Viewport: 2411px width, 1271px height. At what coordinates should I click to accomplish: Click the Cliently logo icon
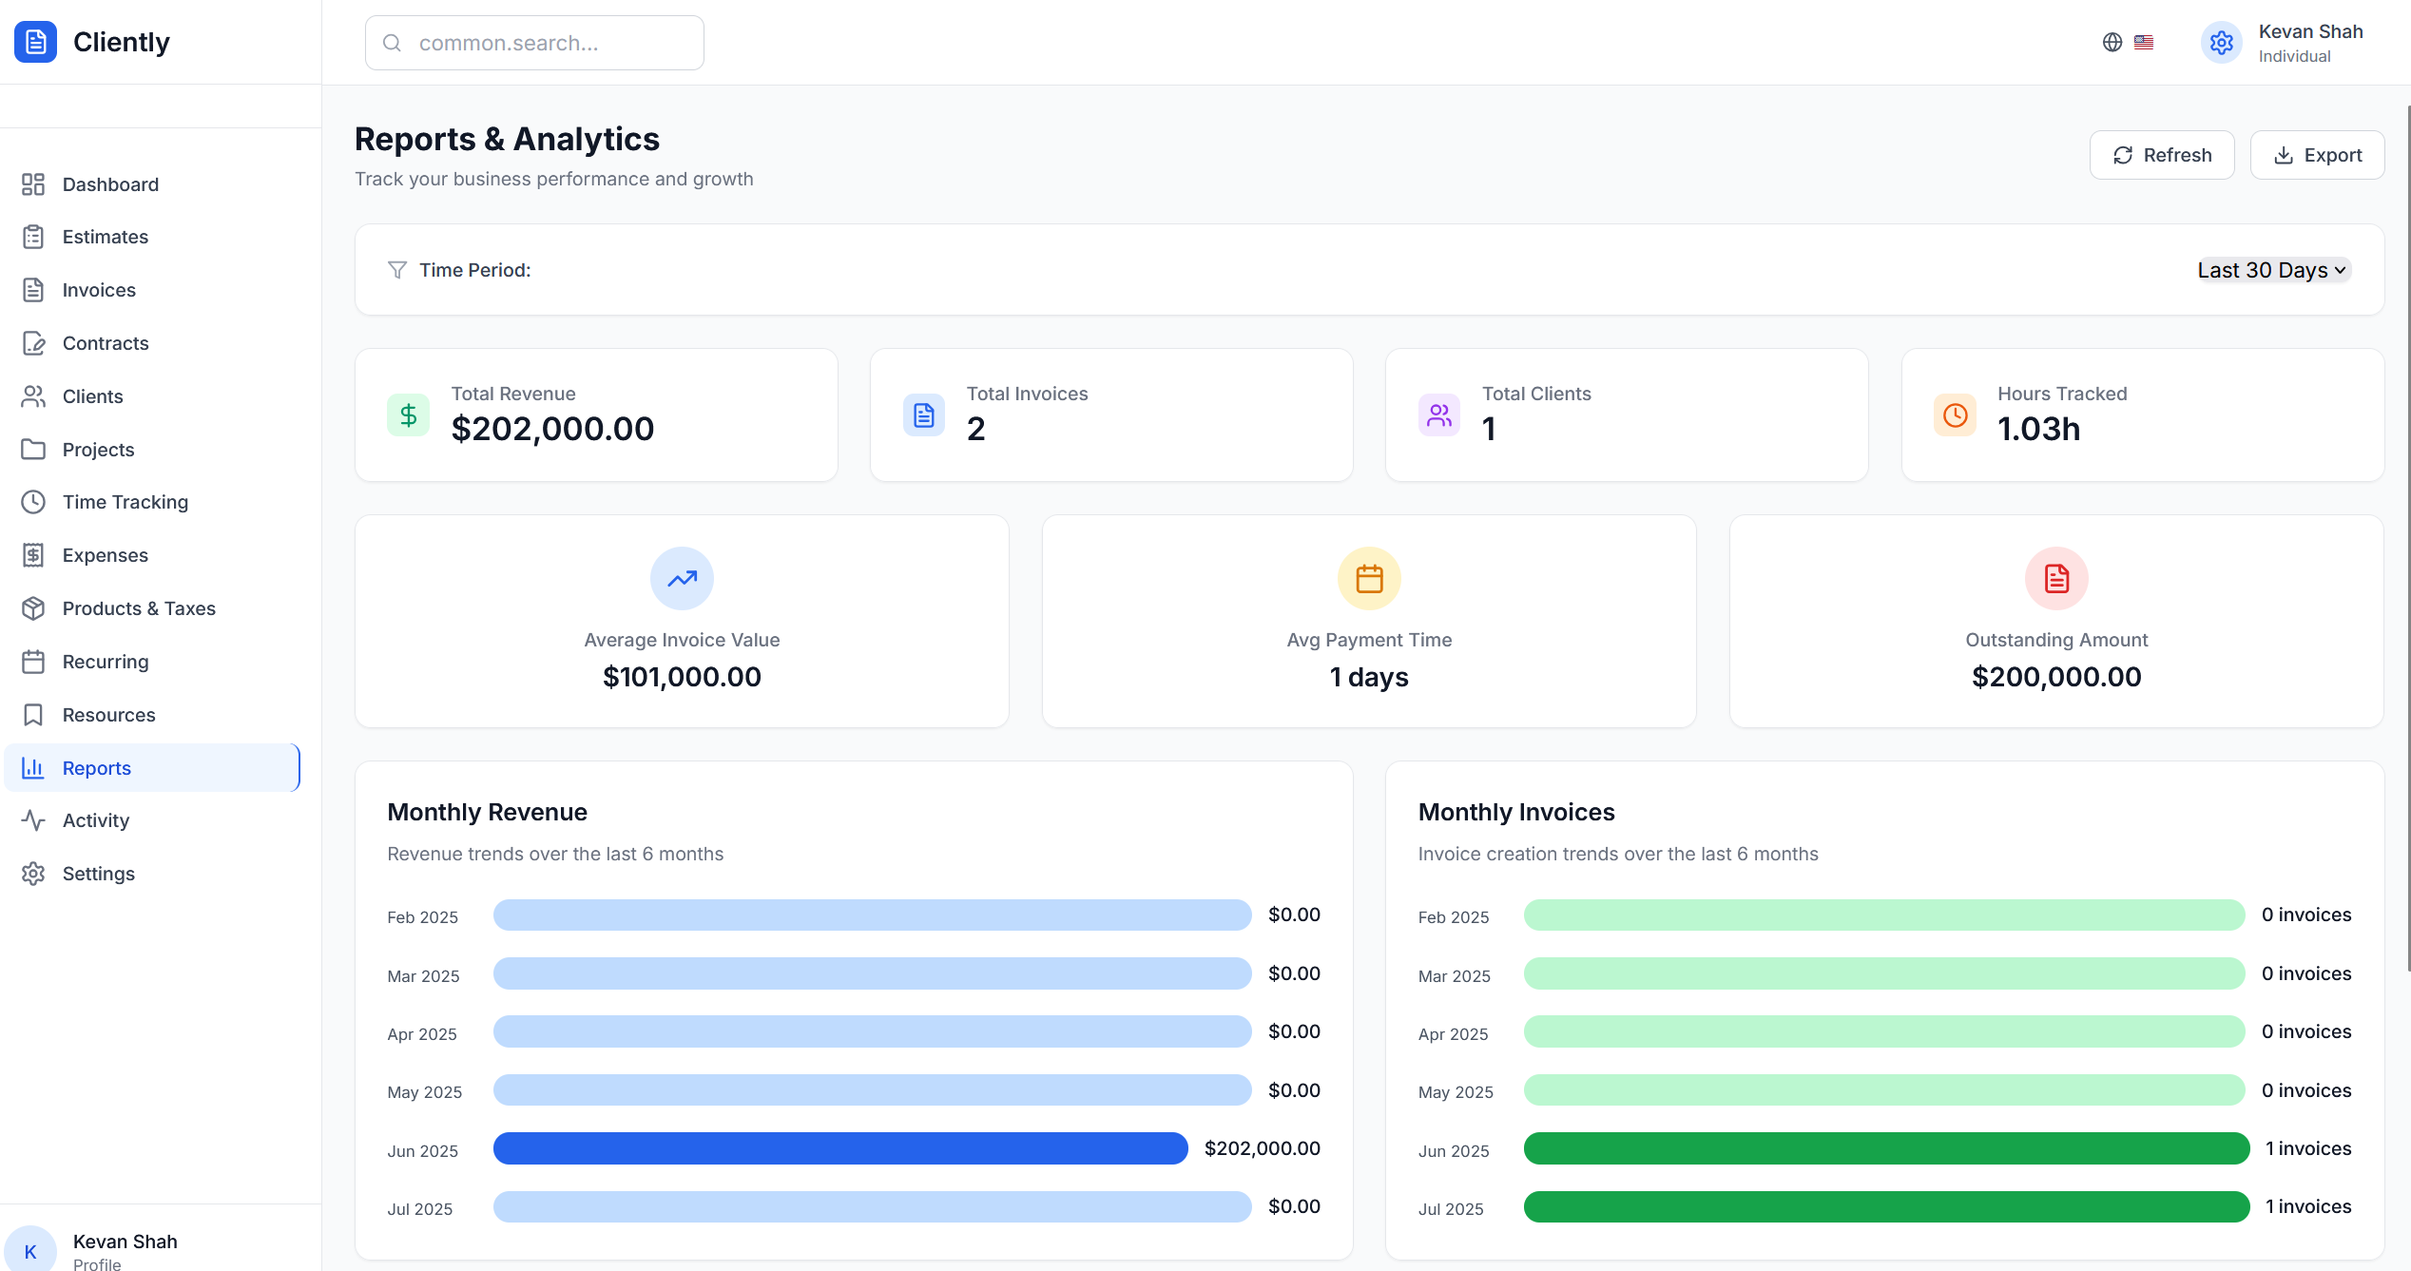[35, 42]
